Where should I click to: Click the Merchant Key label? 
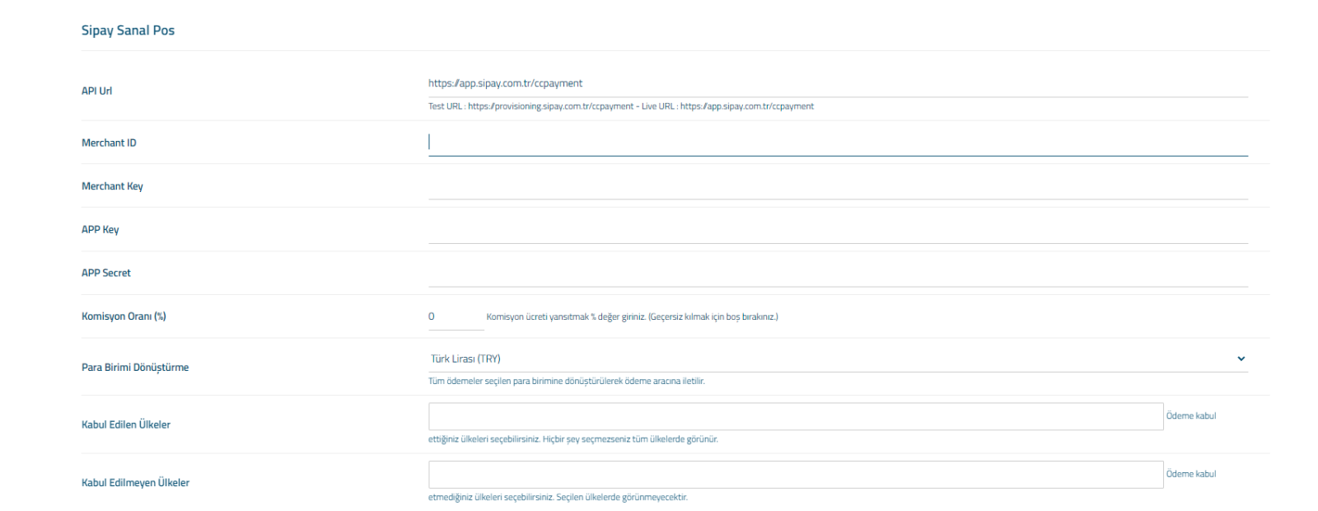[112, 186]
